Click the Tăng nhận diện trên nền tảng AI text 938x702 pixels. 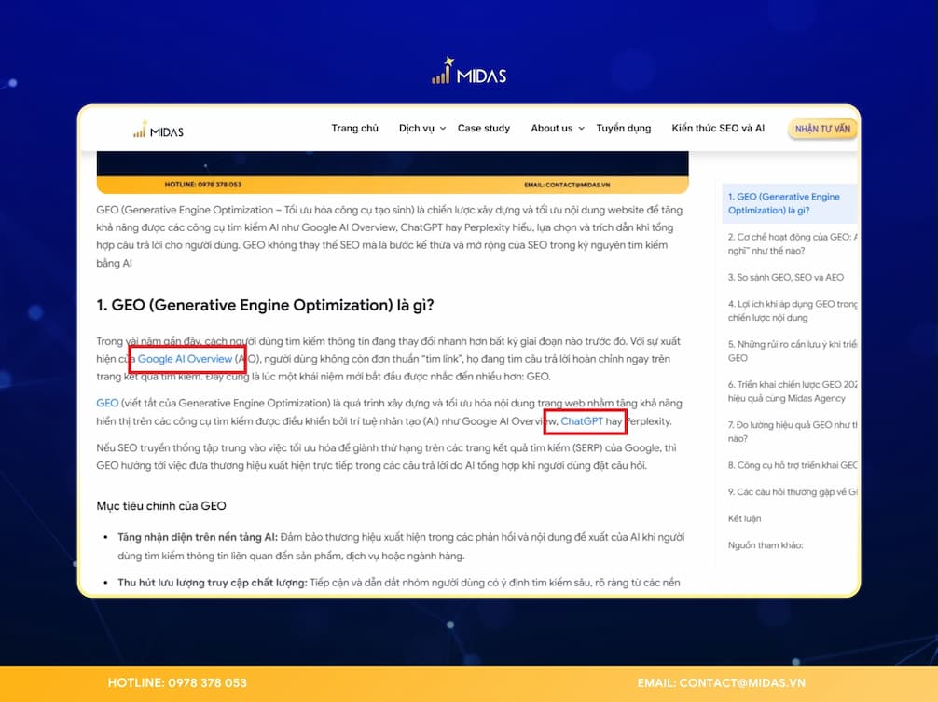[198, 537]
